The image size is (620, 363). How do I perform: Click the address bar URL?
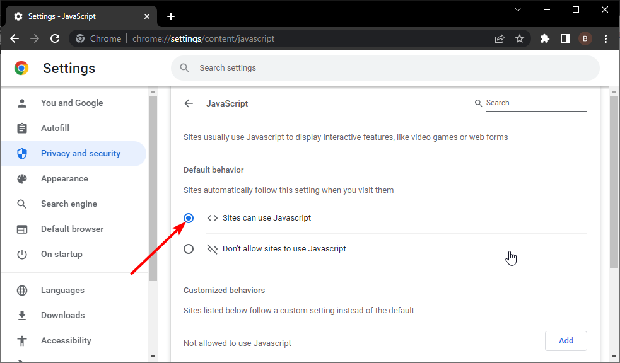(203, 38)
